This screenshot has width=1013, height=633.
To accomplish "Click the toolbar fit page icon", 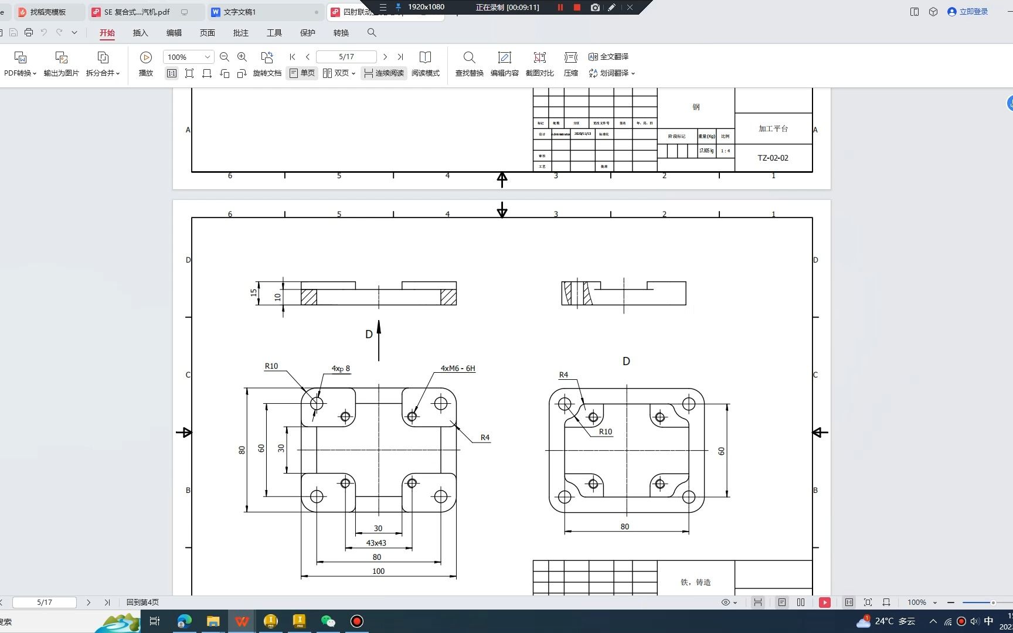I will 189,73.
